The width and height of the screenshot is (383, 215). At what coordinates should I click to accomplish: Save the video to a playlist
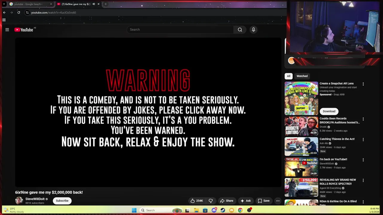point(264,201)
